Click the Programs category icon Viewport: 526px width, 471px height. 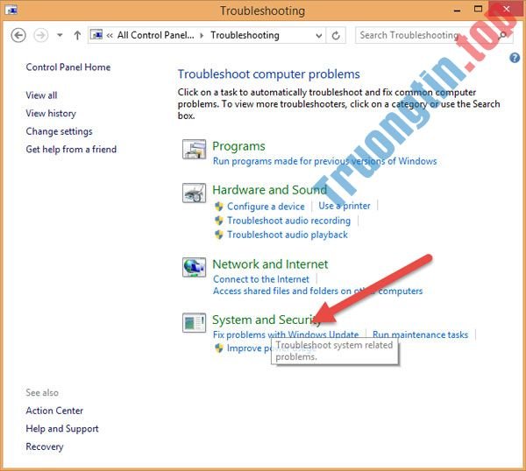pyautogui.click(x=194, y=149)
